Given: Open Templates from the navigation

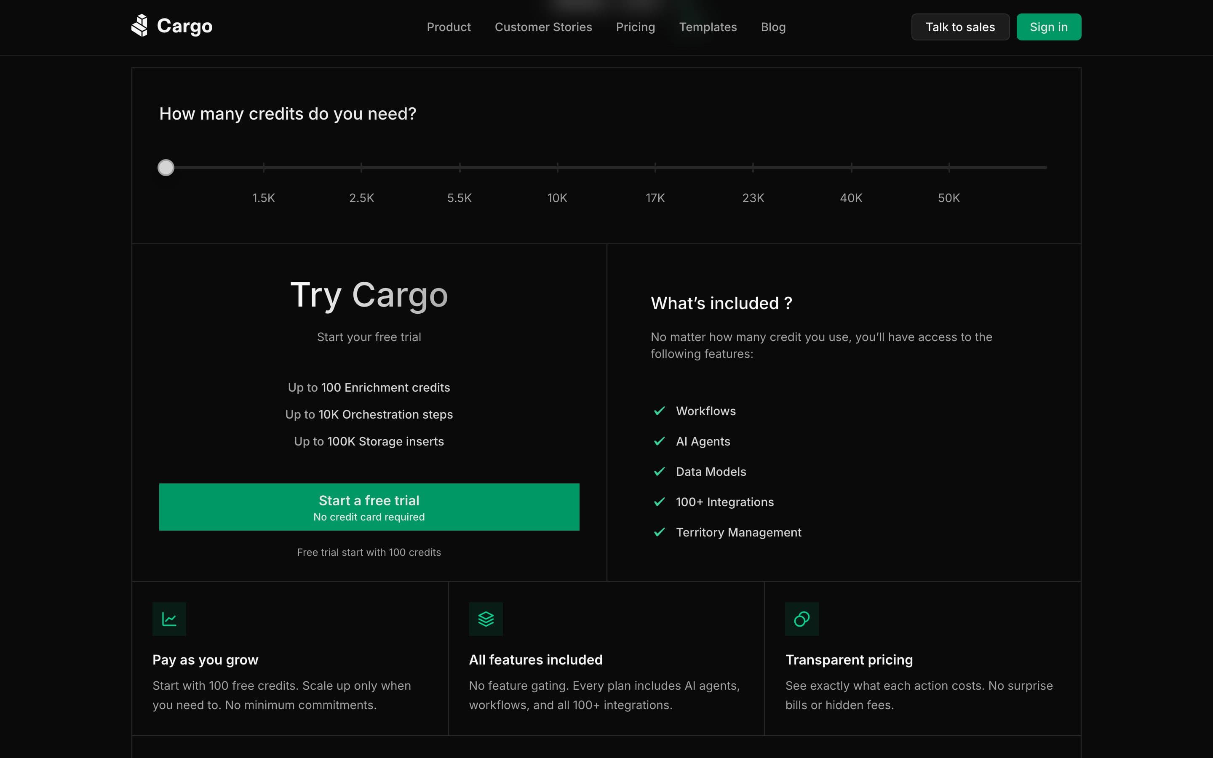Looking at the screenshot, I should [x=708, y=27].
